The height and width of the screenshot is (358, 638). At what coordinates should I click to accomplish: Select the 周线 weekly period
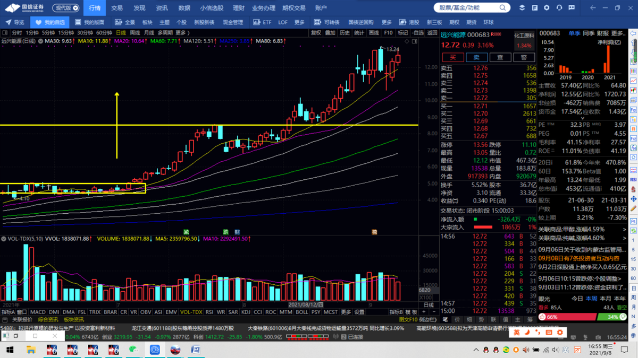135,33
